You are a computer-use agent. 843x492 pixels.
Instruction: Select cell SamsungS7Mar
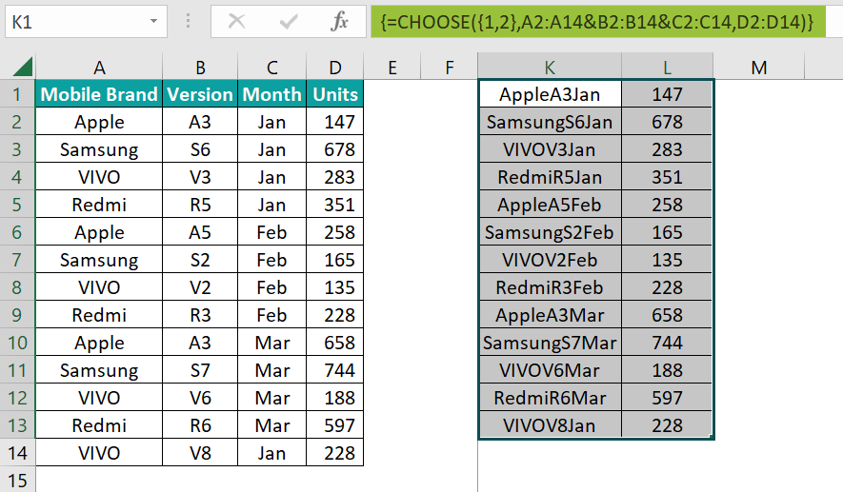click(x=550, y=343)
